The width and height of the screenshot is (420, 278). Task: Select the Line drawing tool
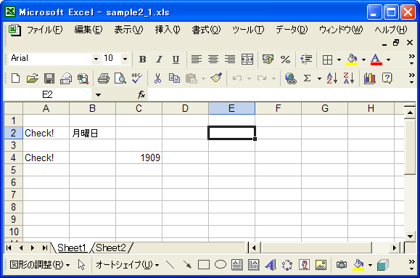pos(170,265)
